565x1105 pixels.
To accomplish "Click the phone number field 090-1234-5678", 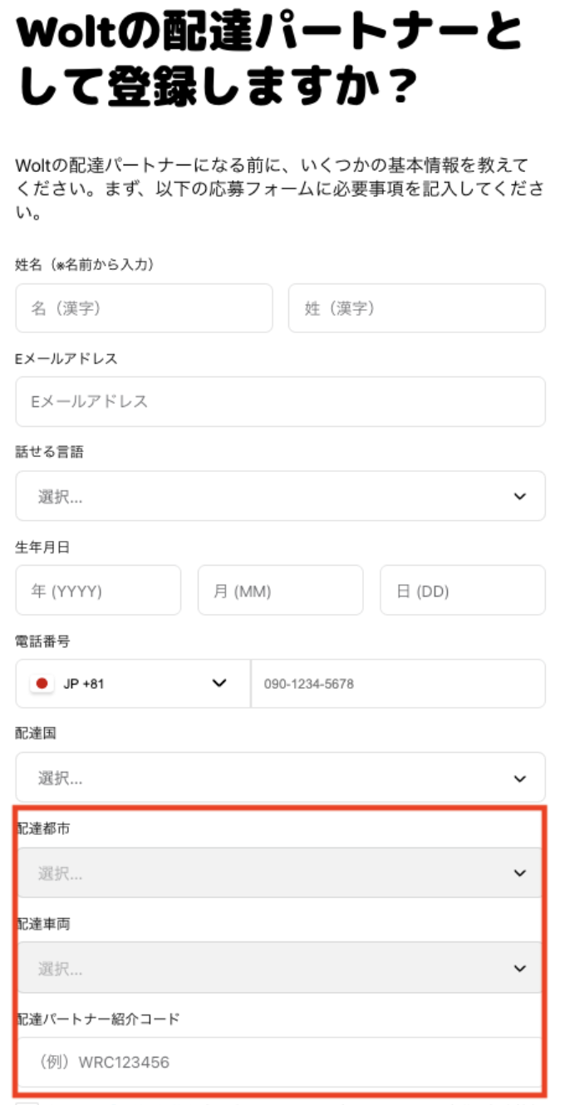I will click(x=397, y=684).
